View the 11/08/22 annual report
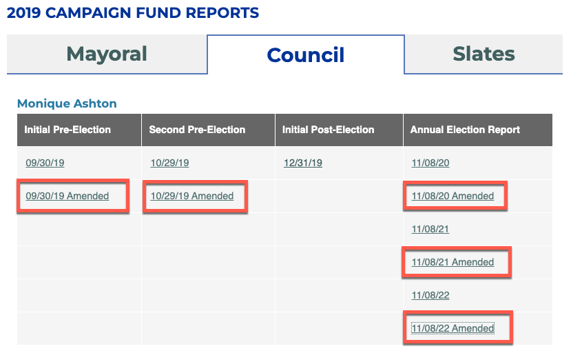This screenshot has height=362, width=571. click(430, 296)
